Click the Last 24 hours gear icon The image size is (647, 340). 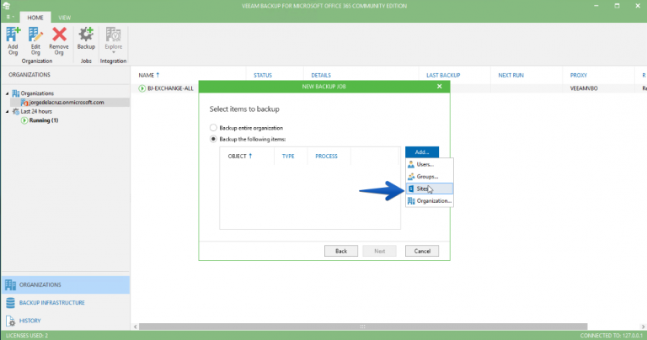(x=16, y=111)
